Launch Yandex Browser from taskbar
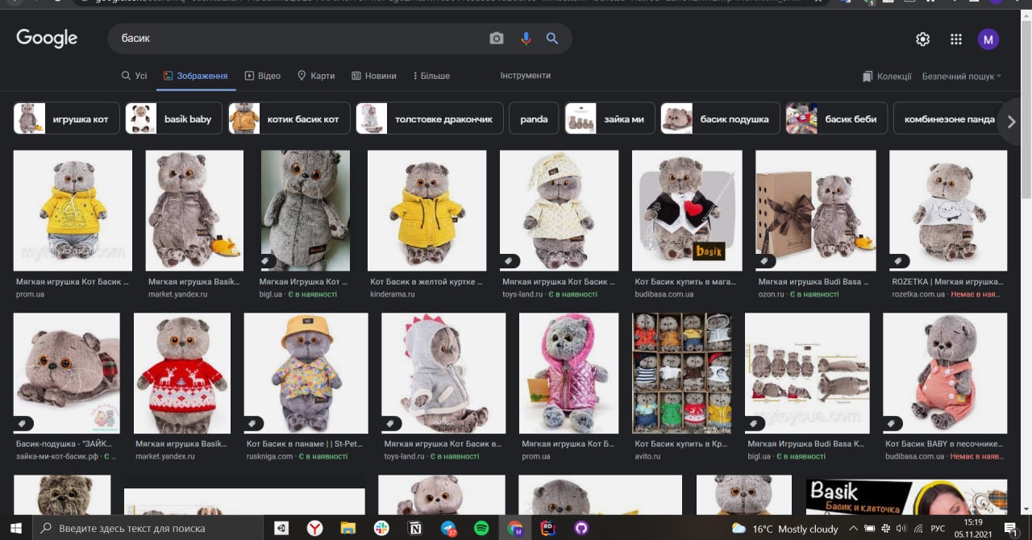 click(315, 529)
